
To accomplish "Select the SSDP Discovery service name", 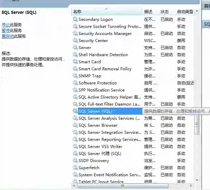I will (x=94, y=161).
